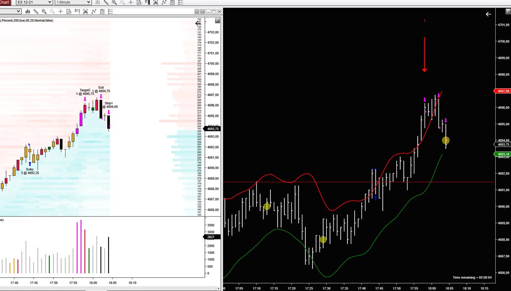Open Properties list icon in the ES 12-21 toolbar
511x291 pixels.
pos(181,2)
